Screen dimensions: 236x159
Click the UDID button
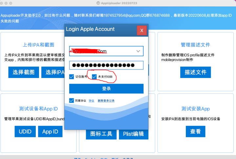(25, 131)
